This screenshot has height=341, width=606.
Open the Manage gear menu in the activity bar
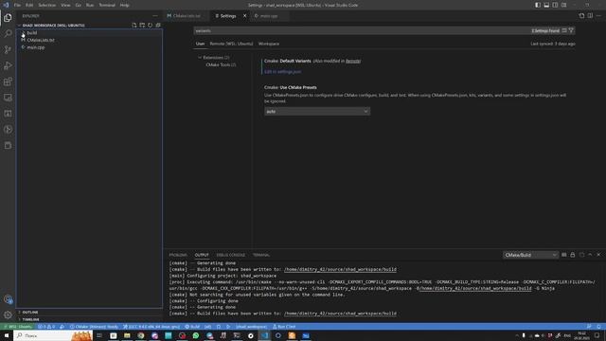coord(8,314)
